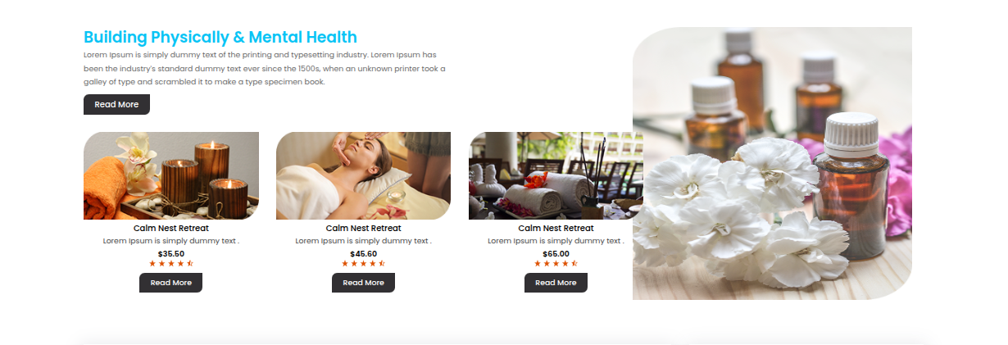Open the woman facial massage image
This screenshot has height=345, width=1008.
pos(364,176)
